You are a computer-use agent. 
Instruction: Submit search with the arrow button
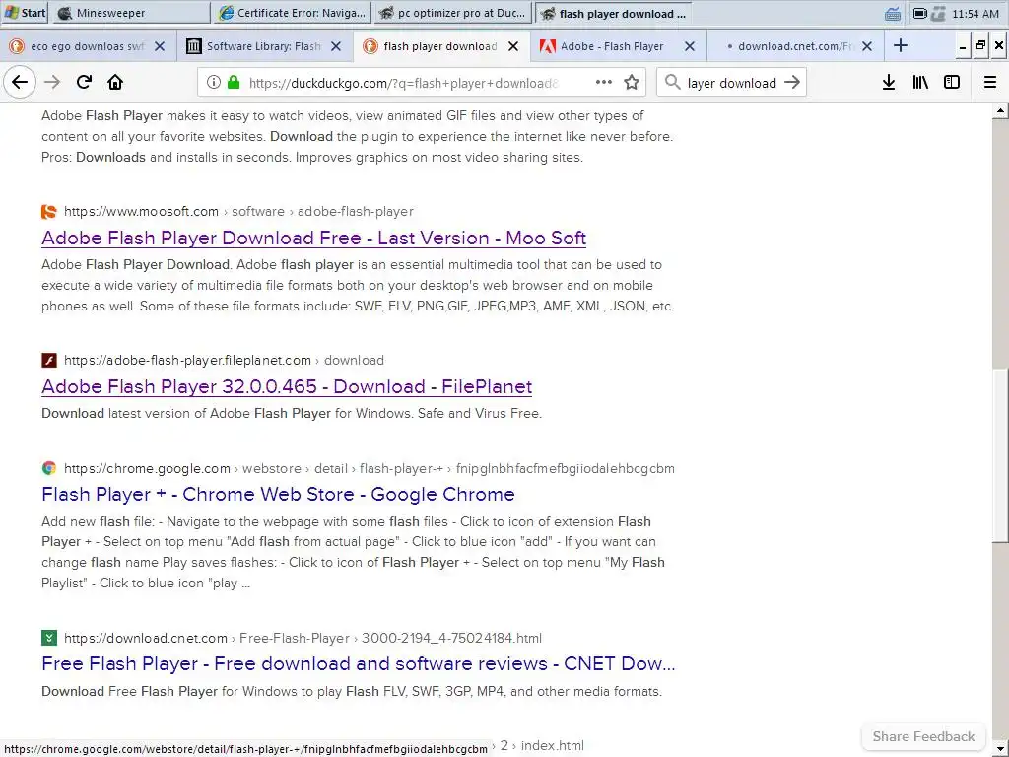[x=792, y=83]
